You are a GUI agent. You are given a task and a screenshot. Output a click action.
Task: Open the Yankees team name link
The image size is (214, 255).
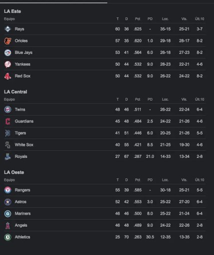pyautogui.click(x=22, y=64)
